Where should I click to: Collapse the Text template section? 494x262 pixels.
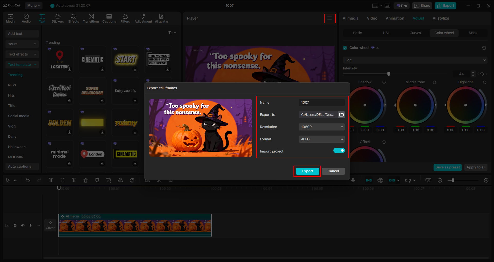[x=22, y=65]
